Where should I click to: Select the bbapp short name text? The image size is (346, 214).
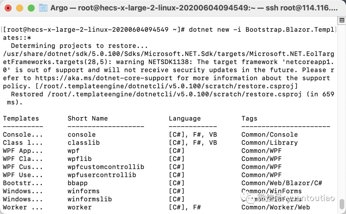(x=78, y=183)
